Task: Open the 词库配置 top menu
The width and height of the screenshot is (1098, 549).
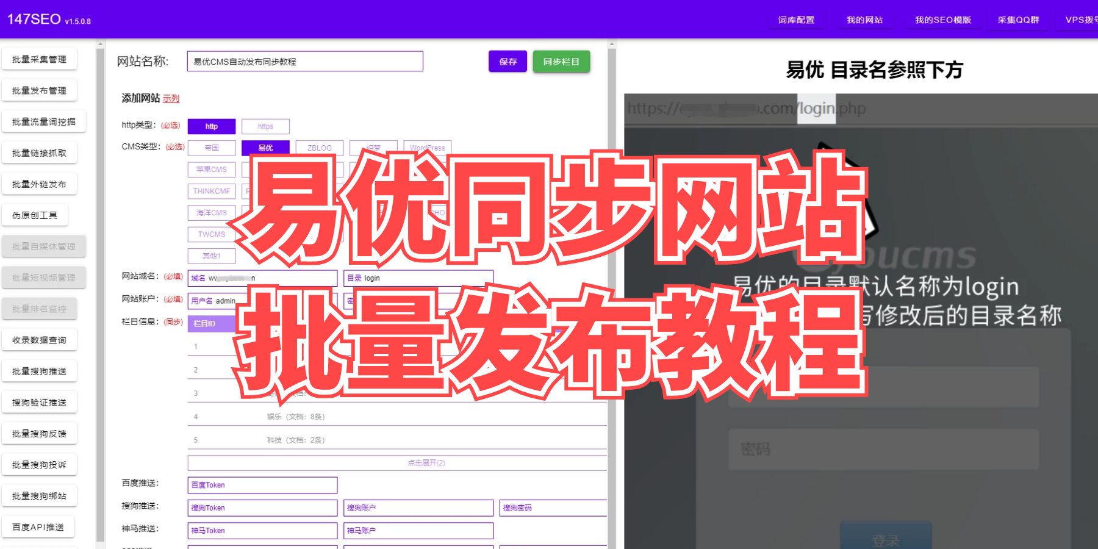Action: 796,20
